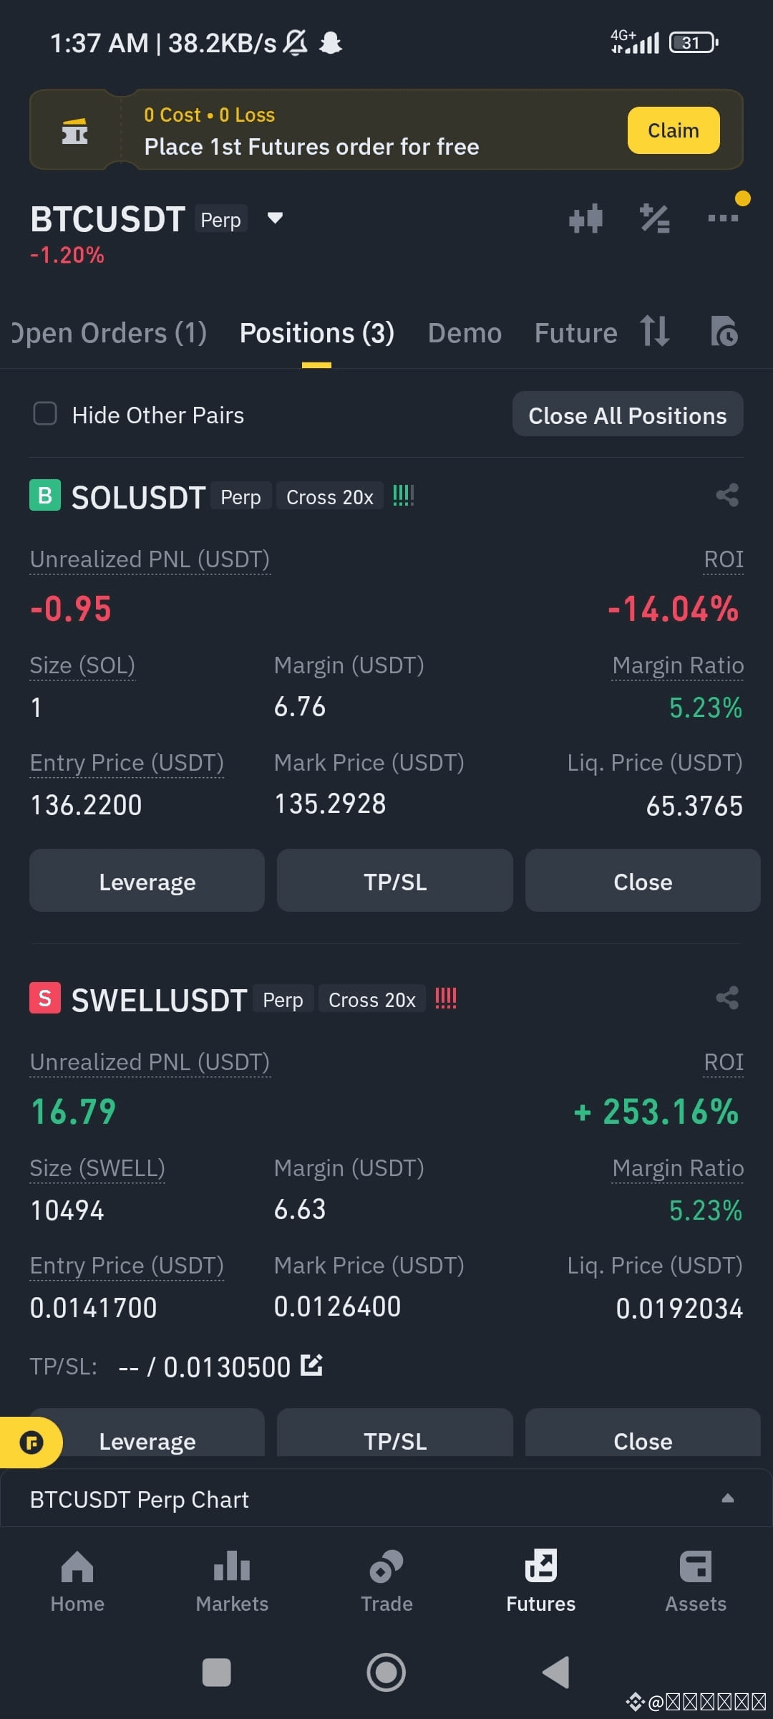Tap the order history document icon
This screenshot has width=773, height=1719.
[724, 332]
